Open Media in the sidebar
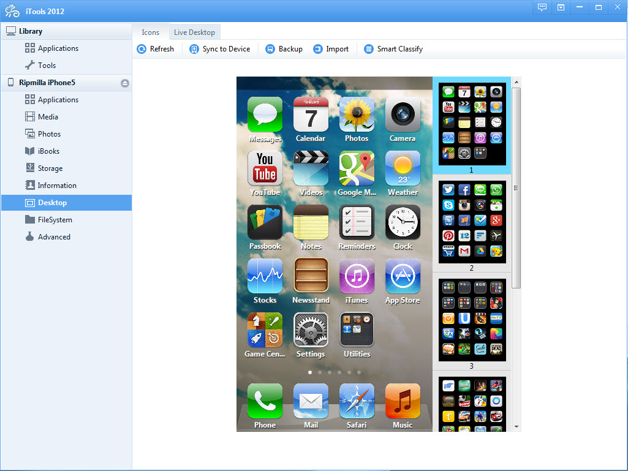628x471 pixels. point(67,117)
